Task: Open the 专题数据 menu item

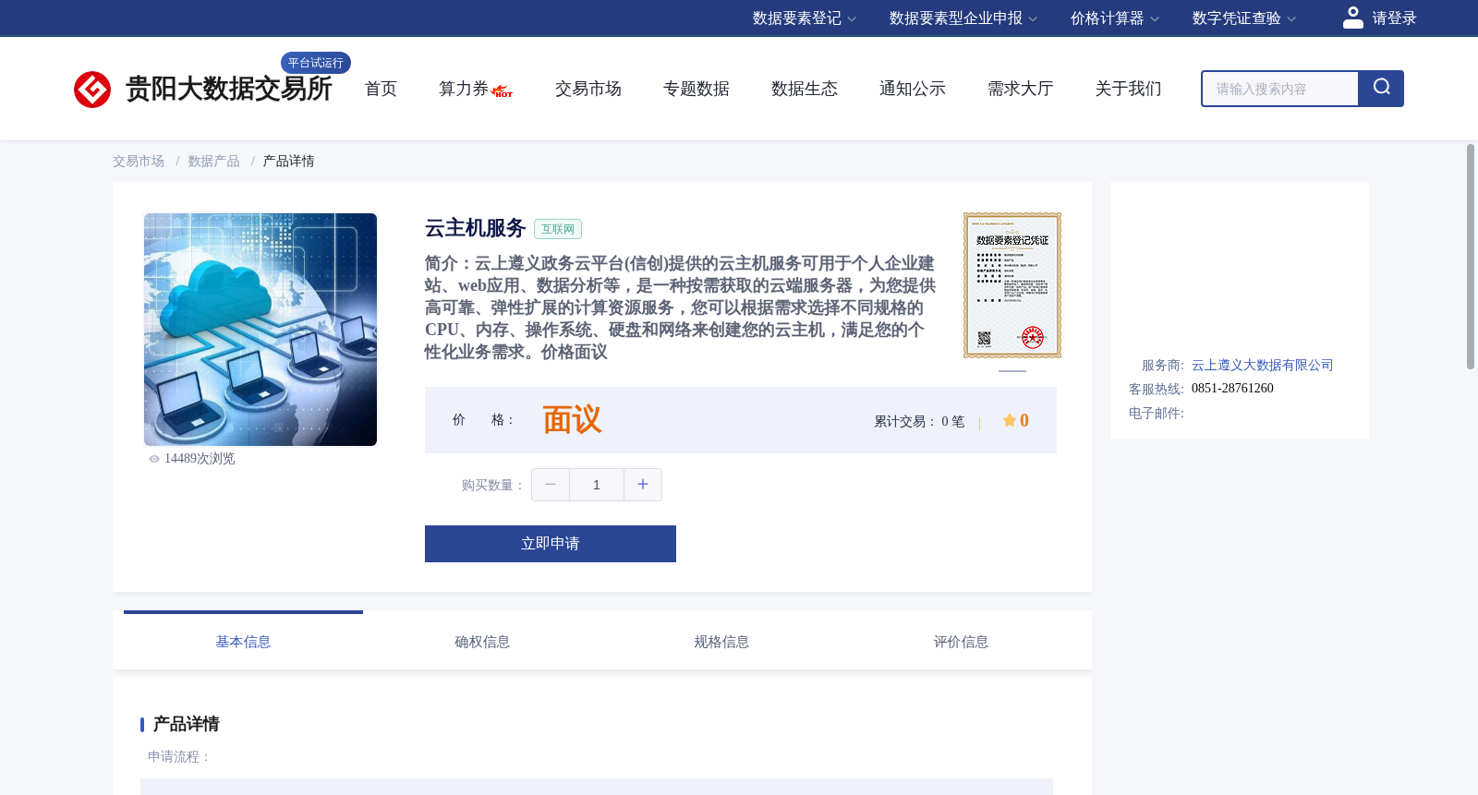Action: [697, 89]
